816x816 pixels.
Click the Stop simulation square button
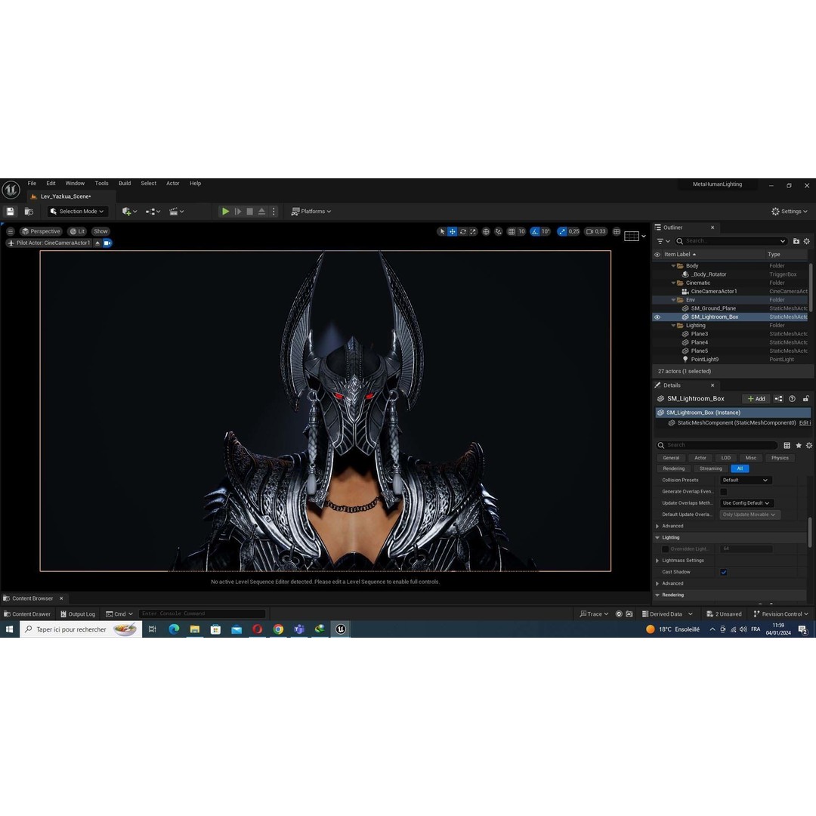pyautogui.click(x=250, y=212)
